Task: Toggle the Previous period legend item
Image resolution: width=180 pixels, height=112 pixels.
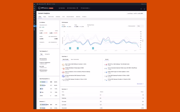Action: click(x=131, y=26)
